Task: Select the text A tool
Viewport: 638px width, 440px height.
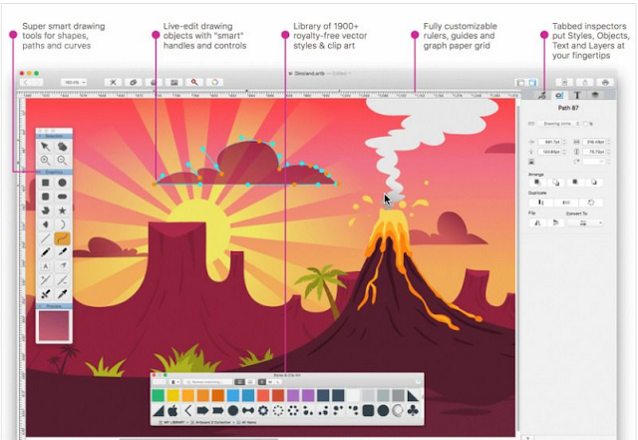Action: pyautogui.click(x=45, y=266)
